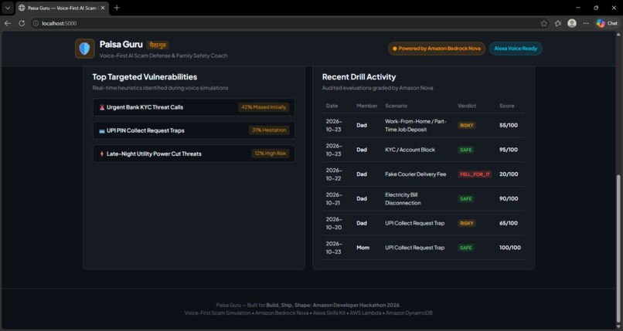Click the 90/100 score

click(x=509, y=198)
